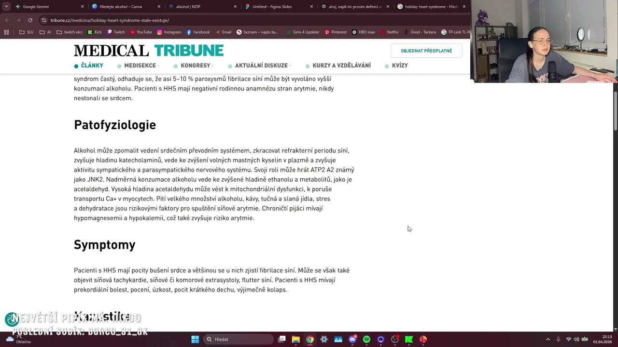Viewport: 618px width, 347px height.
Task: Click the Objednat předplatné button
Action: coord(426,51)
